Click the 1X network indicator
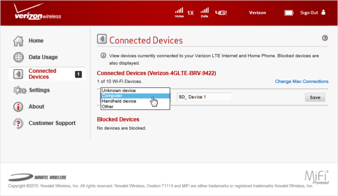The height and width of the screenshot is (196, 338). coord(190,13)
